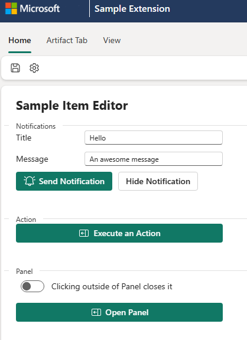Toggle Clicking outside of Panel closes it switch
The width and height of the screenshot is (247, 340).
[x=32, y=286]
